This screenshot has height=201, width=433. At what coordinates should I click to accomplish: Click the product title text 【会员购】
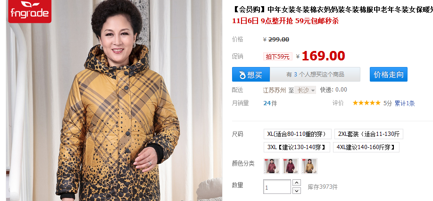[250, 10]
